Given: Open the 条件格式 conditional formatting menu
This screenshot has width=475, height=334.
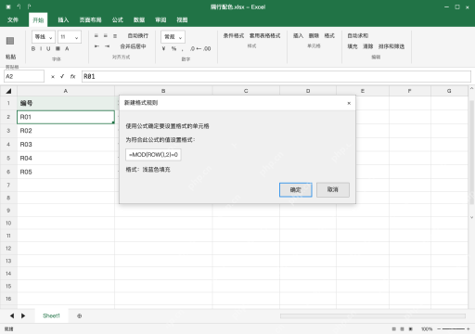Looking at the screenshot, I should click(234, 36).
